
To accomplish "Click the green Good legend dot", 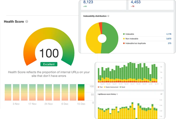I will click(x=120, y=87).
